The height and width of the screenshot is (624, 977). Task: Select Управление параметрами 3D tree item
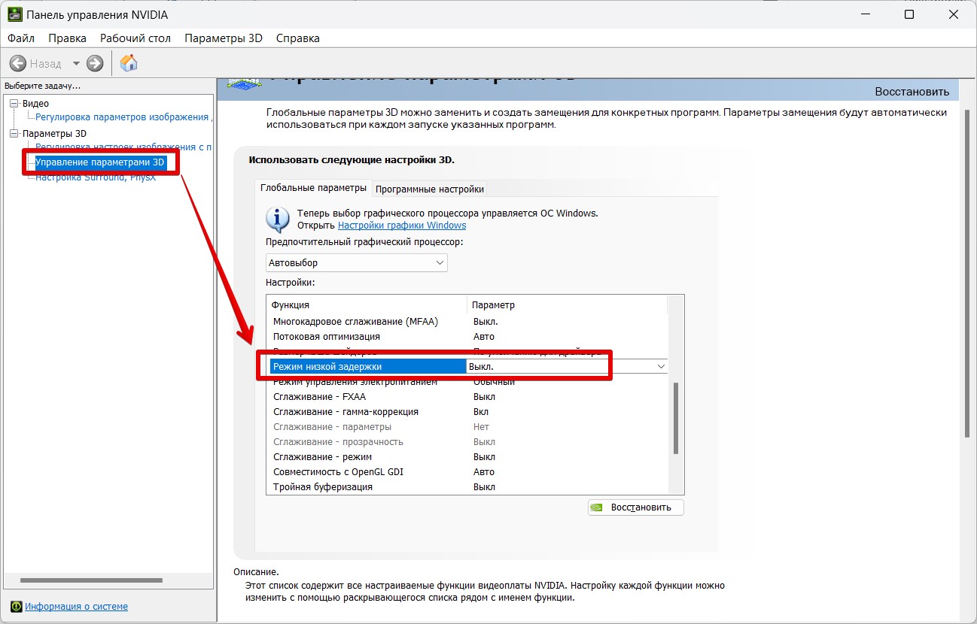tap(99, 162)
